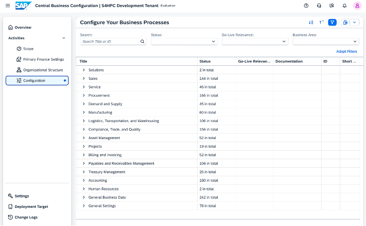Screen dimensions: 366x226
Task: Expand the General Settings row
Action: click(x=84, y=206)
